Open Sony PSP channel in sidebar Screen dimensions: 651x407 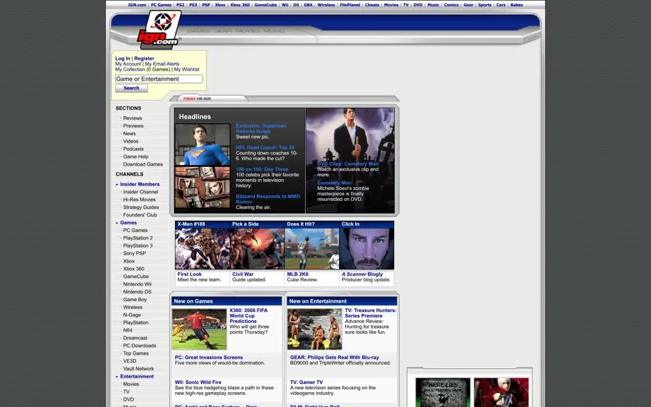134,253
